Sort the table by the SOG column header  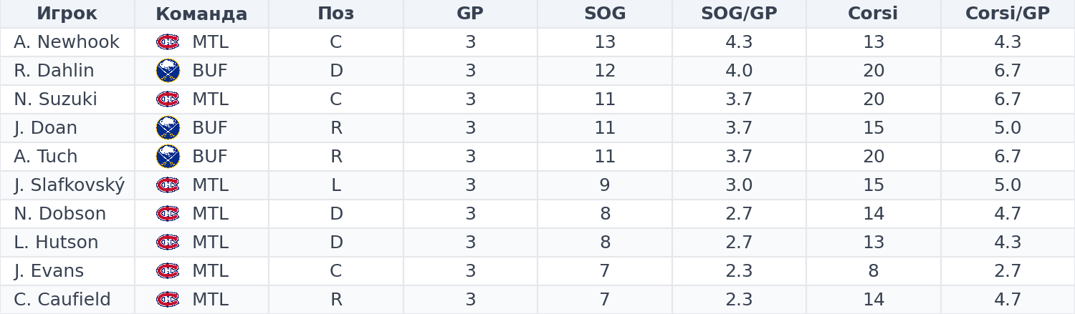click(x=605, y=14)
